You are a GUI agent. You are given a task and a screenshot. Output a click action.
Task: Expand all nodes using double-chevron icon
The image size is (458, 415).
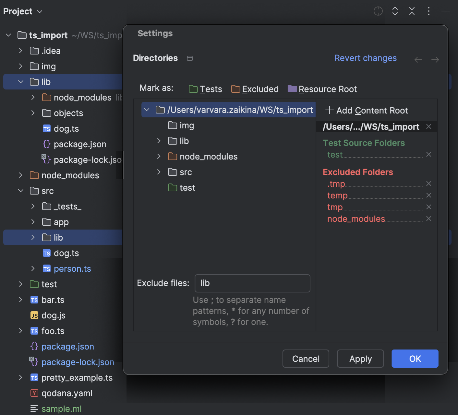[x=395, y=11]
